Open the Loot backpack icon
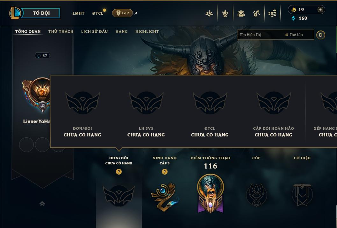The image size is (337, 228). (241, 13)
